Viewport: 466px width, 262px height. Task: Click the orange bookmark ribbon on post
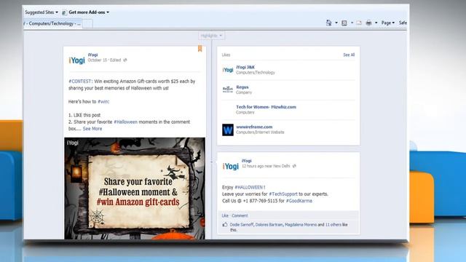coord(200,49)
